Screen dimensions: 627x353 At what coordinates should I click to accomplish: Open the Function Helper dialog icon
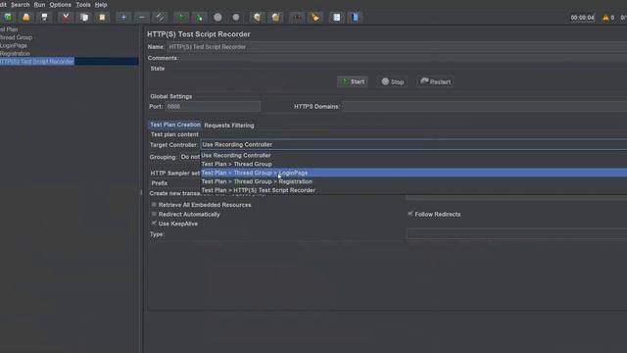[337, 18]
